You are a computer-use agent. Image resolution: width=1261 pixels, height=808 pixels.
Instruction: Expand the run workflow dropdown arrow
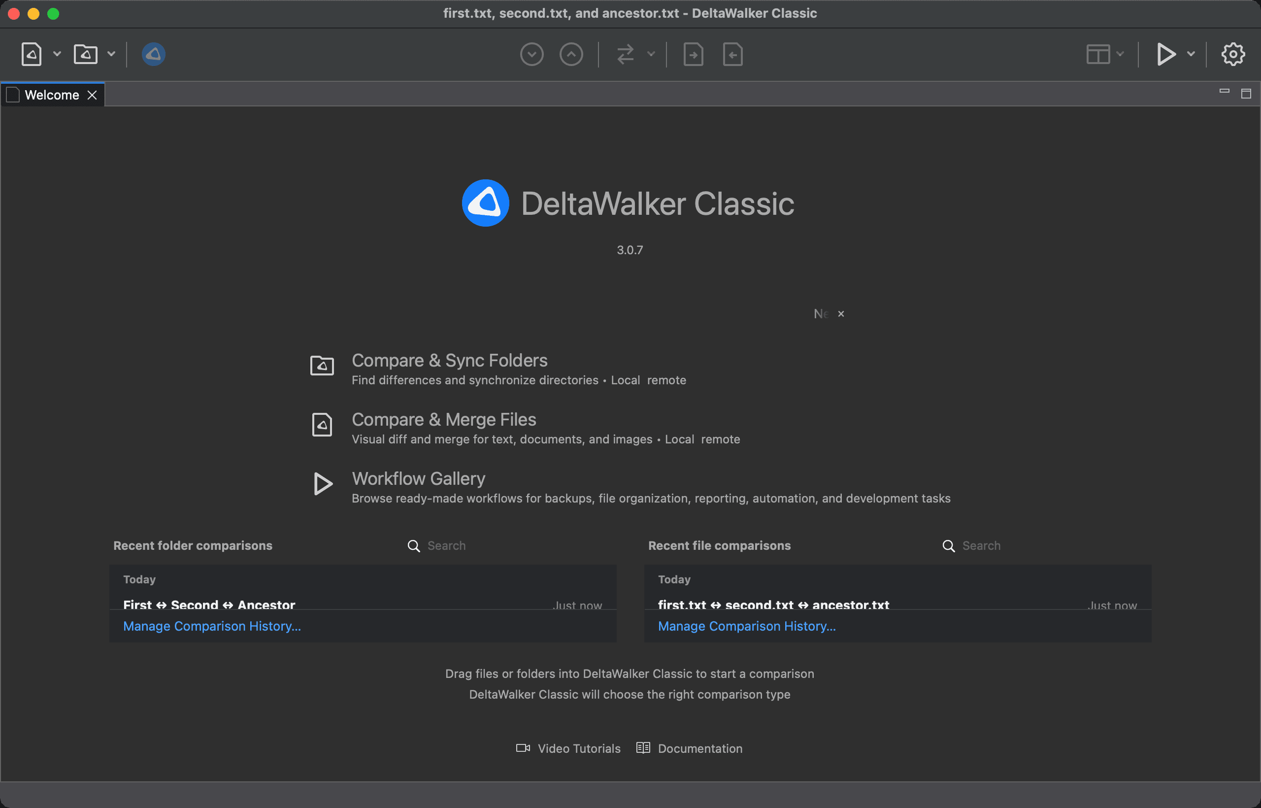1191,54
